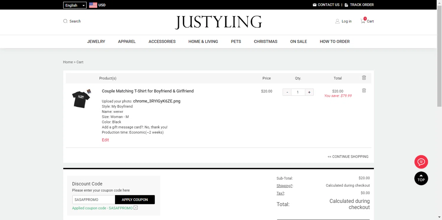The width and height of the screenshot is (442, 220).
Task: Click the black T-shirt product thumbnail
Action: click(81, 98)
